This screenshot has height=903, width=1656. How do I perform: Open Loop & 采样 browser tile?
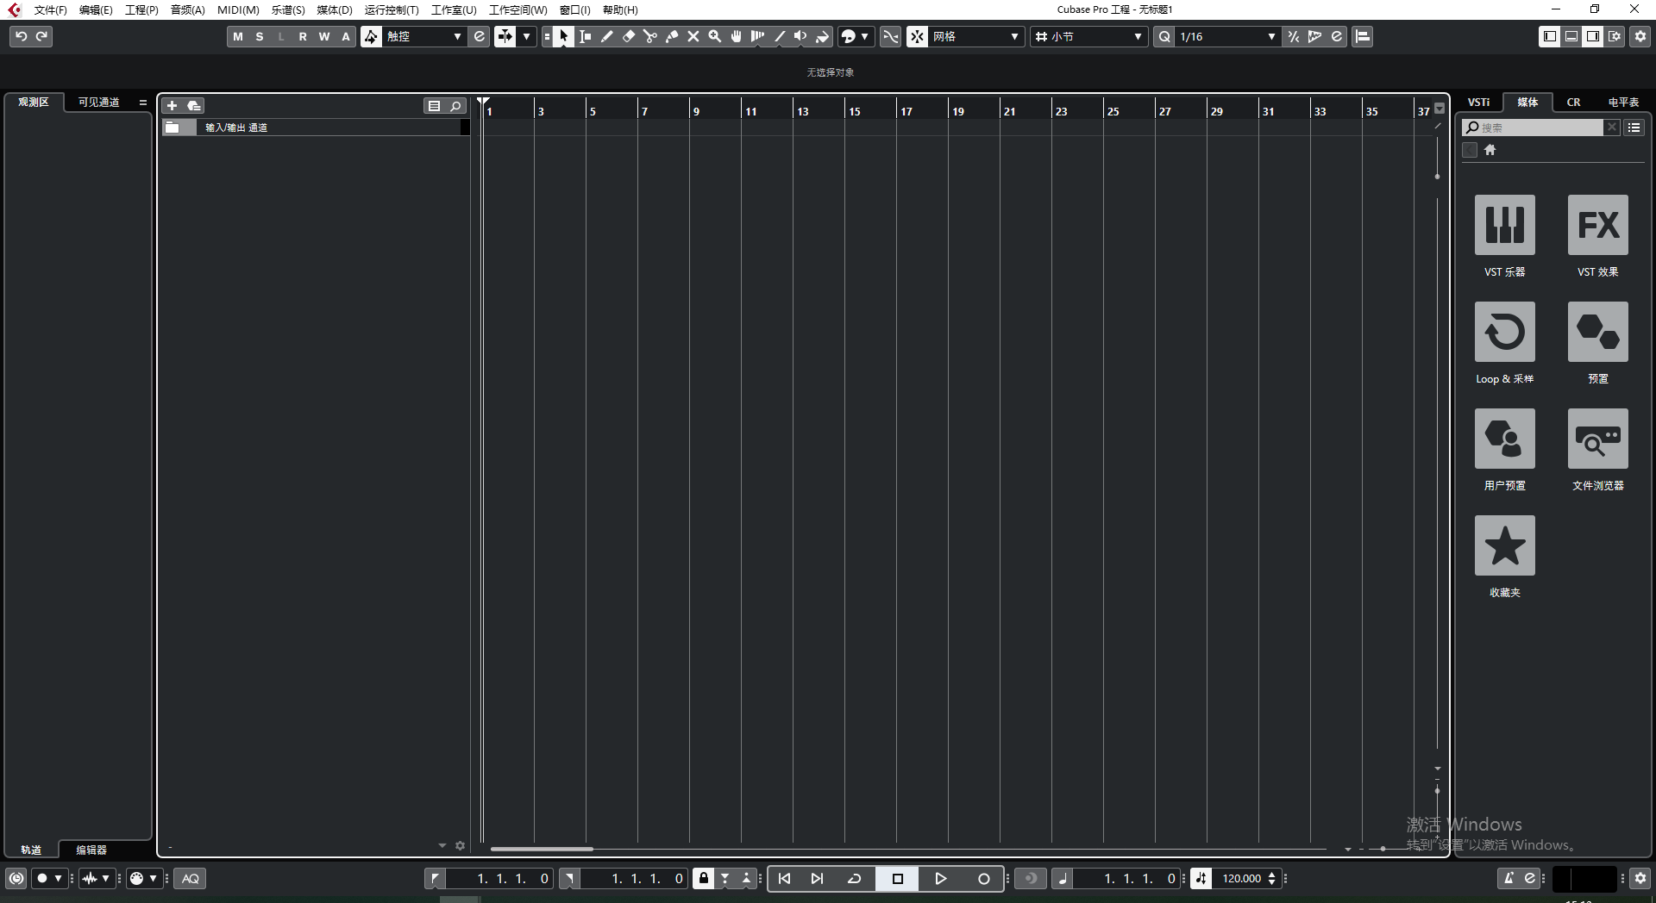1505,332
